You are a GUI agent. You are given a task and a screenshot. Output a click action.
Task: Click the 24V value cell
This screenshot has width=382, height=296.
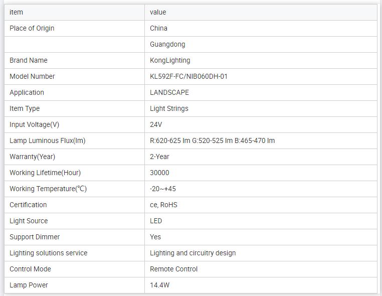pyautogui.click(x=156, y=124)
